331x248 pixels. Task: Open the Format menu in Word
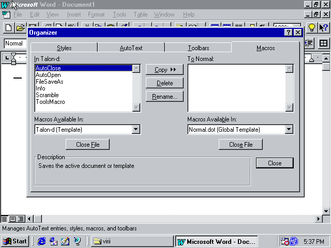[96, 14]
